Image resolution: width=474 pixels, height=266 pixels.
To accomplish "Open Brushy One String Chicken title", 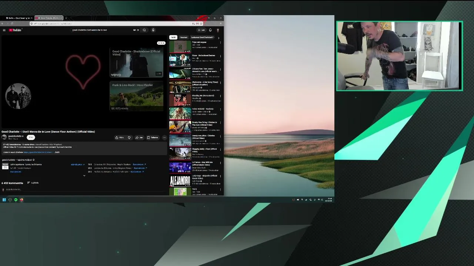I will pyautogui.click(x=204, y=123).
